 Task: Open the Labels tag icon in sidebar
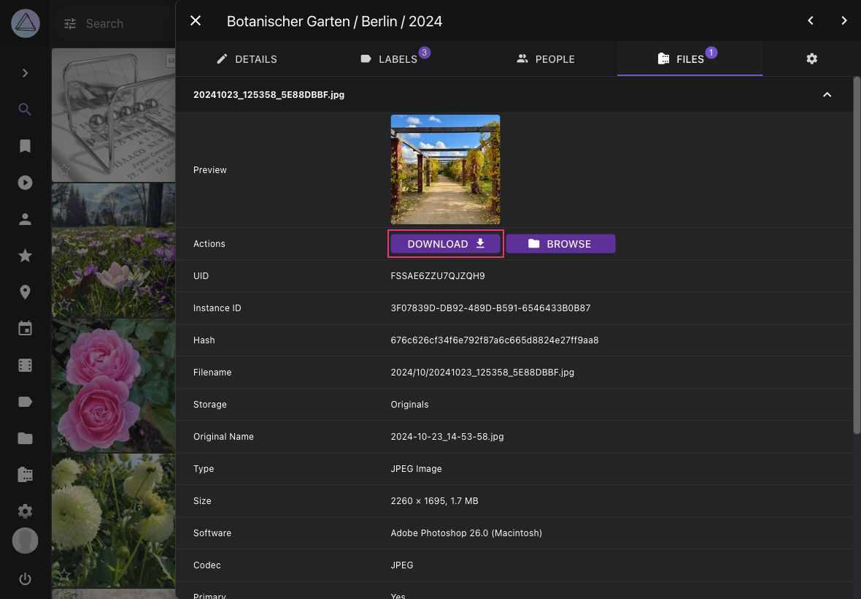click(x=25, y=401)
